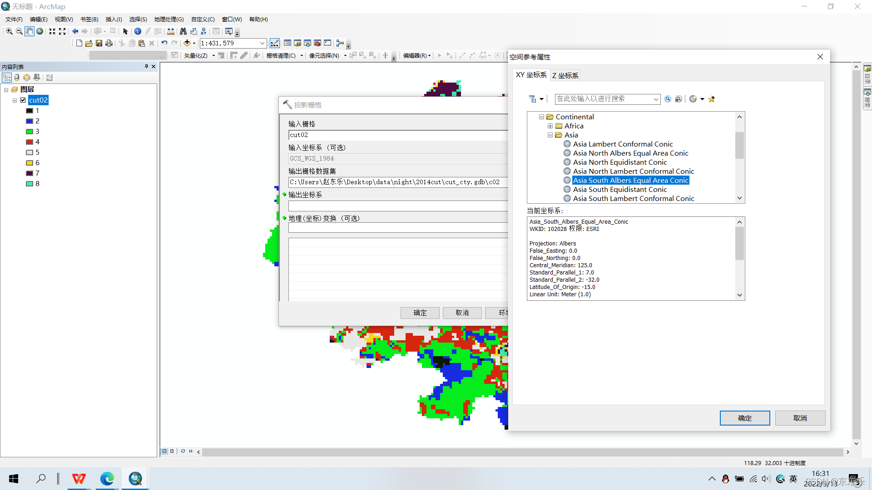Collapse the Asia folder in tree

pos(550,135)
